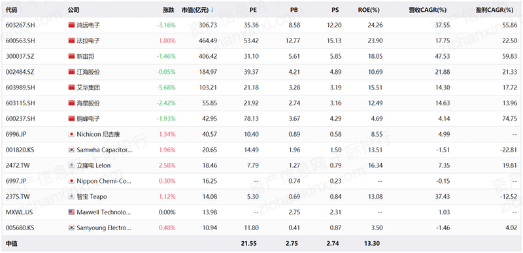Sort by the 营收CAGR(%) column header

[428, 10]
